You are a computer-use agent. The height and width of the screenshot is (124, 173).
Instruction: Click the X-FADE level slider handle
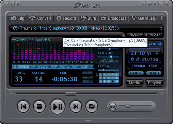[x=104, y=70]
